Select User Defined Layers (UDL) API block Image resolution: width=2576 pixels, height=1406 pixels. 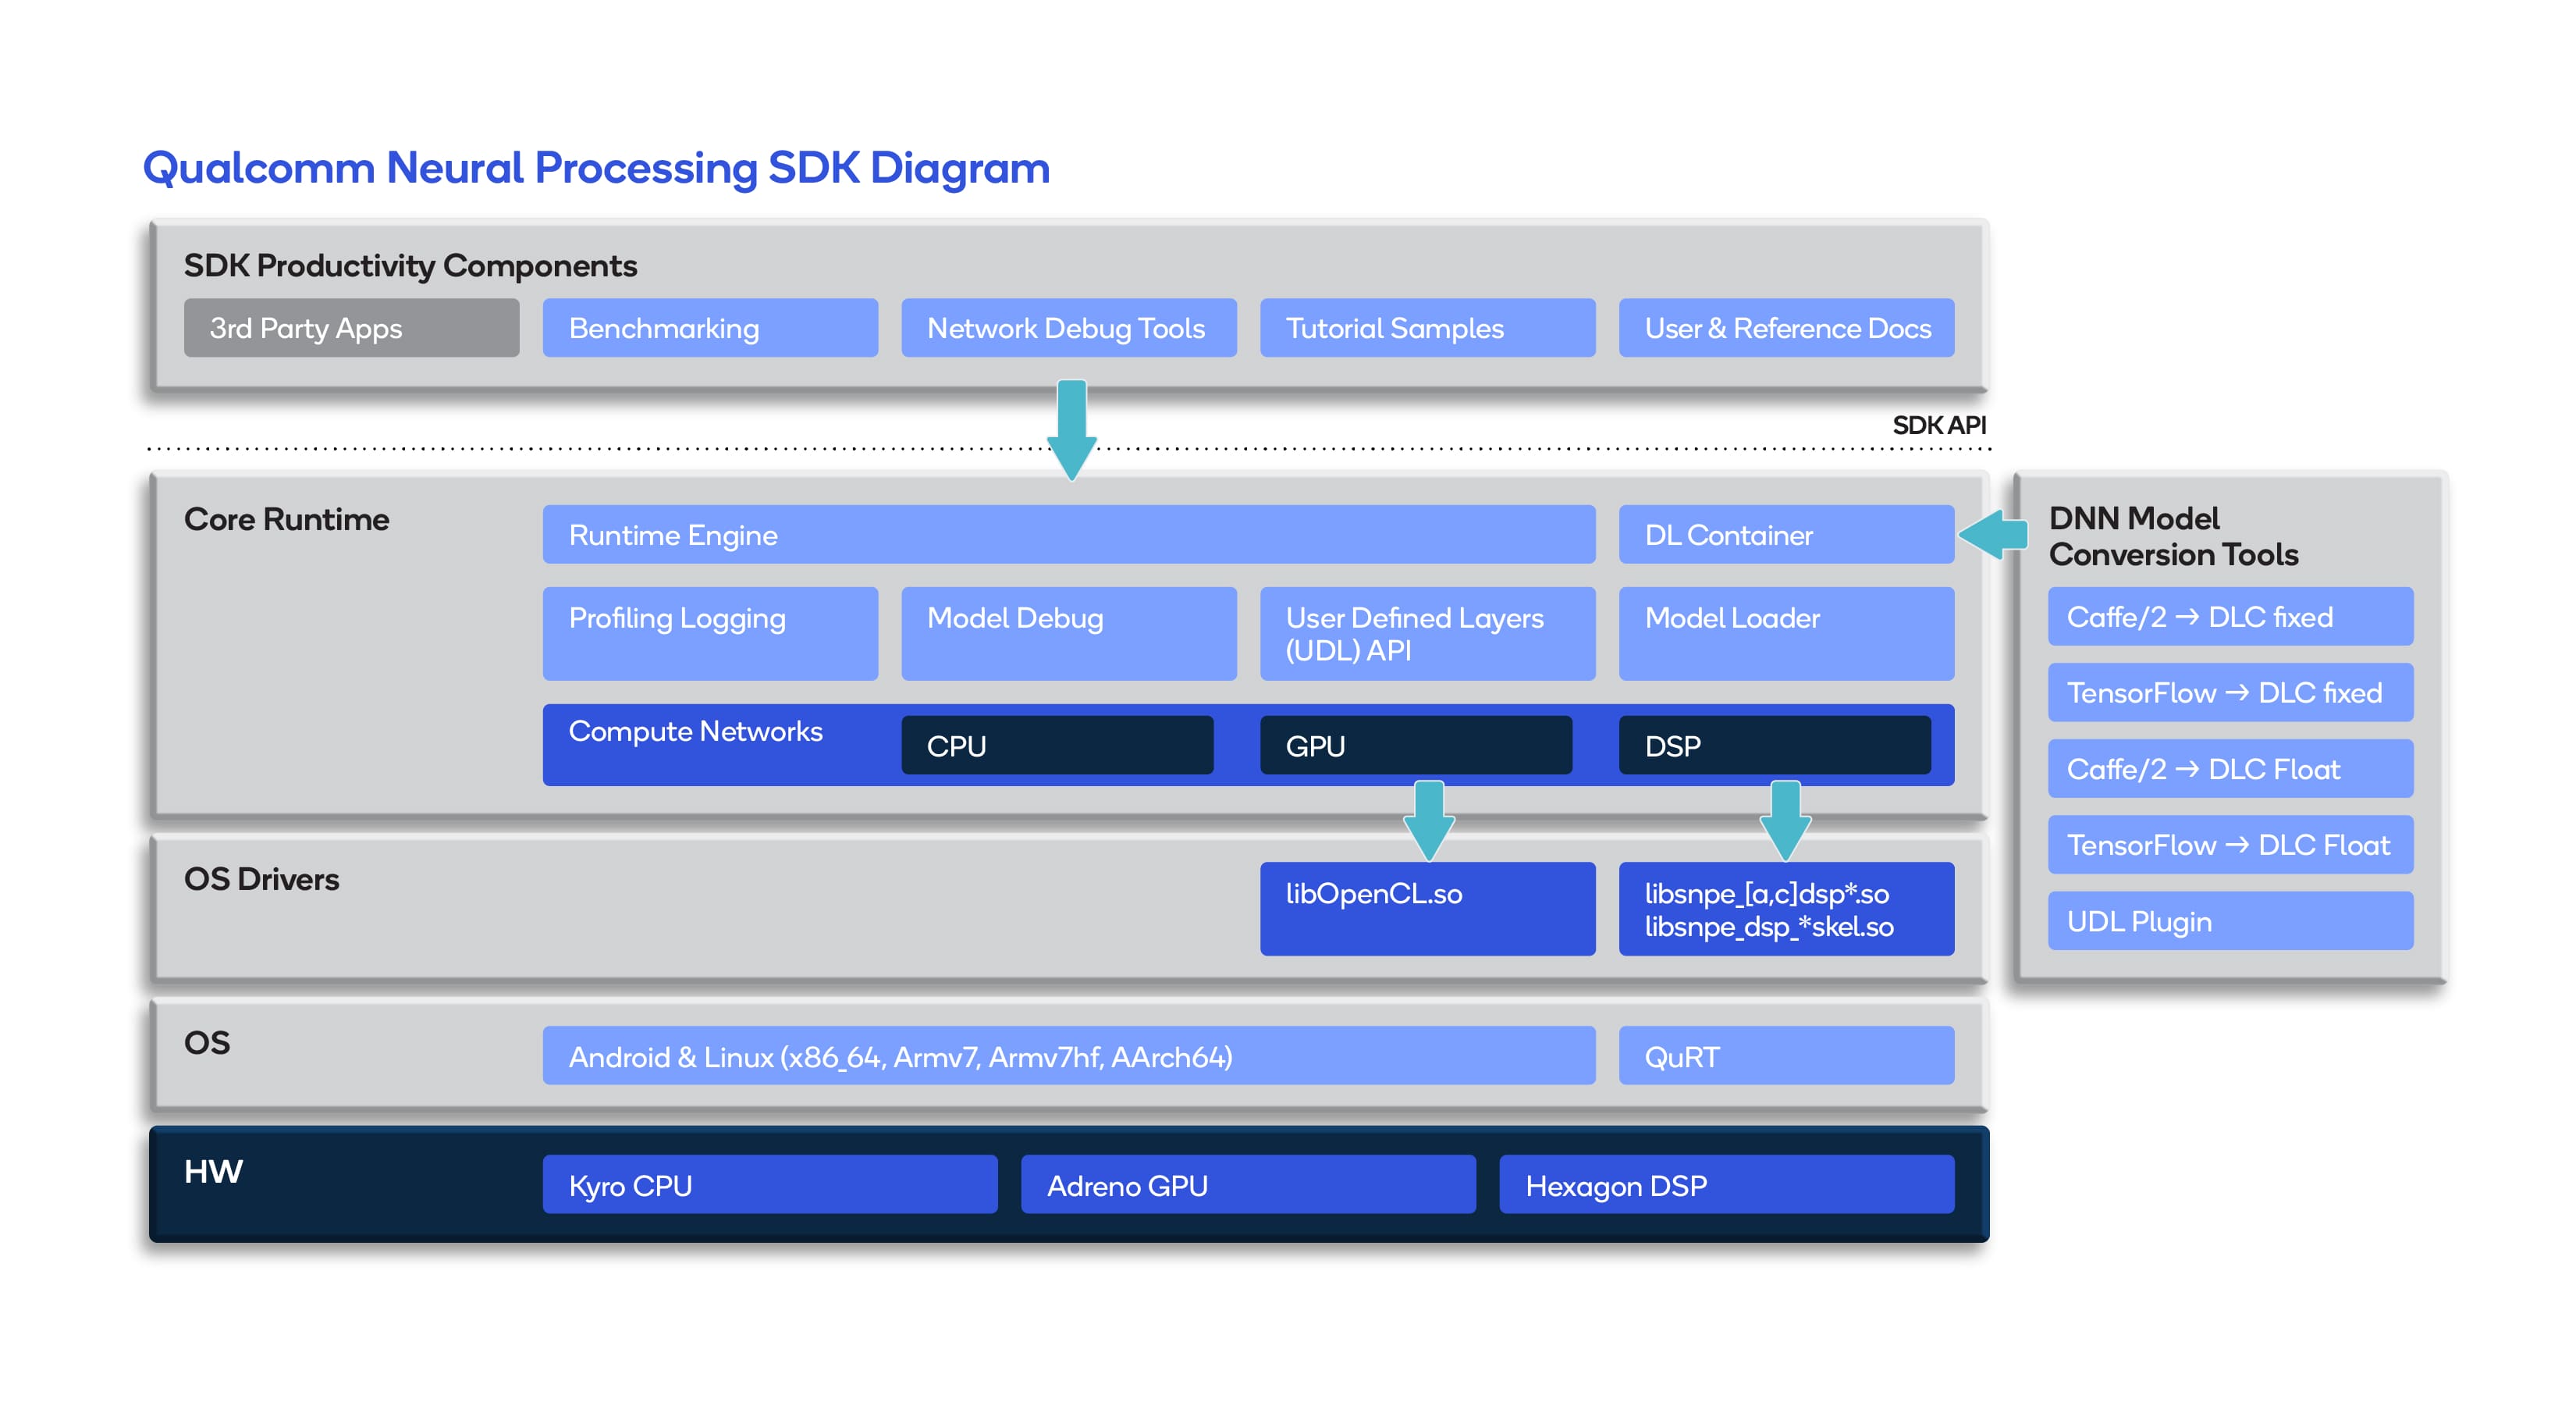pyautogui.click(x=1427, y=633)
